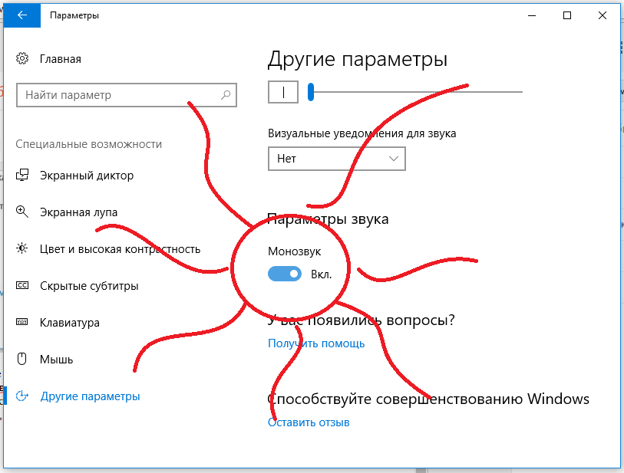Click the cursor thickness preview box
This screenshot has width=624, height=473.
(x=283, y=91)
